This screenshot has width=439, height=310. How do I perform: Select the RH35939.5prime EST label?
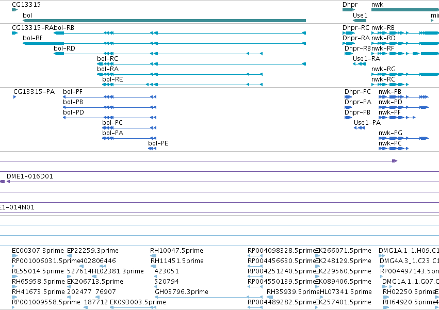[293, 292]
